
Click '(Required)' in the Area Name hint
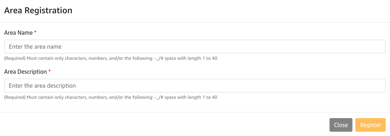click(x=15, y=58)
